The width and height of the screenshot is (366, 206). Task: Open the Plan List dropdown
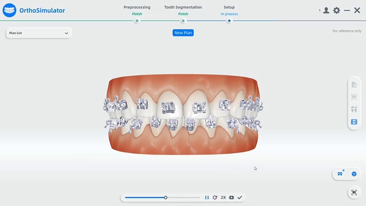39,33
